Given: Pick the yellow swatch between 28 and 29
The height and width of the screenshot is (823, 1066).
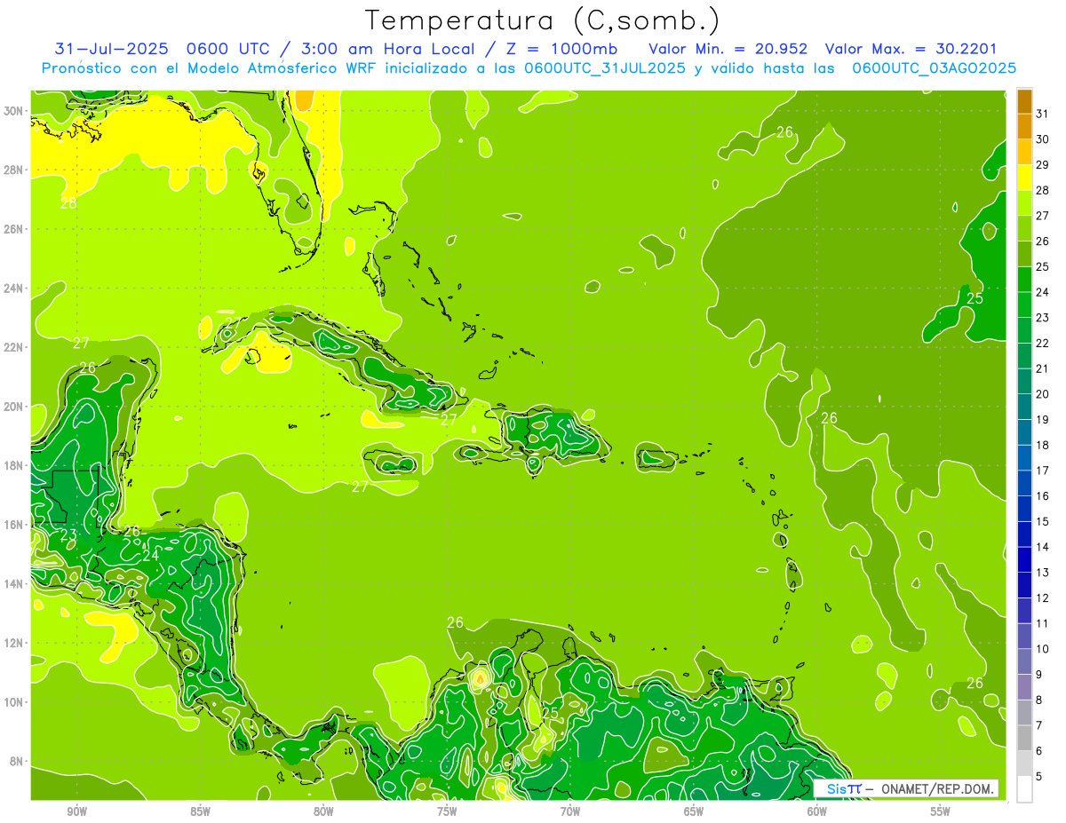Looking at the screenshot, I should (1024, 178).
